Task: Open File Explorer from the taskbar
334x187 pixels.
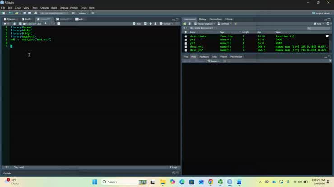Action: (163, 182)
